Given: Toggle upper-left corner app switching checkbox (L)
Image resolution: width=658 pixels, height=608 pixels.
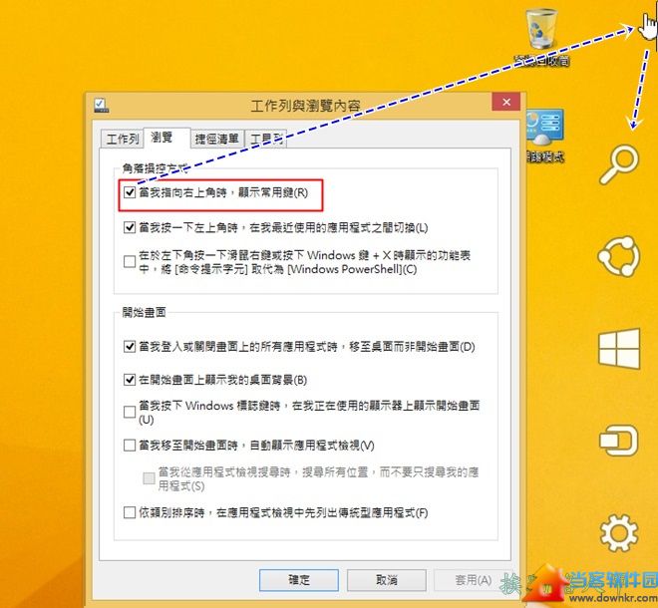Looking at the screenshot, I should tap(130, 227).
